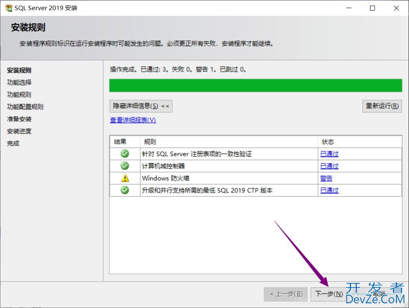Open 已通过 status link for registry consistency rule
Image resolution: width=409 pixels, height=308 pixels.
point(329,154)
